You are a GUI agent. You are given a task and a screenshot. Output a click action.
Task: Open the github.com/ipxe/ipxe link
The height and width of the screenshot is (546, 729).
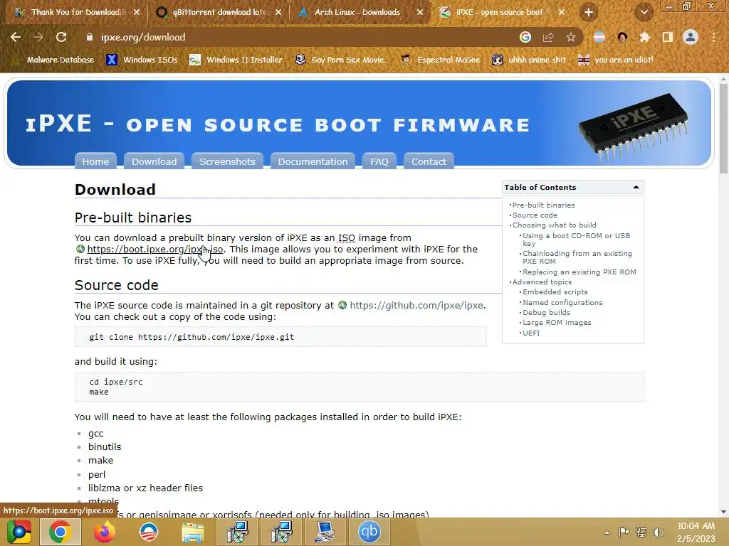point(416,305)
